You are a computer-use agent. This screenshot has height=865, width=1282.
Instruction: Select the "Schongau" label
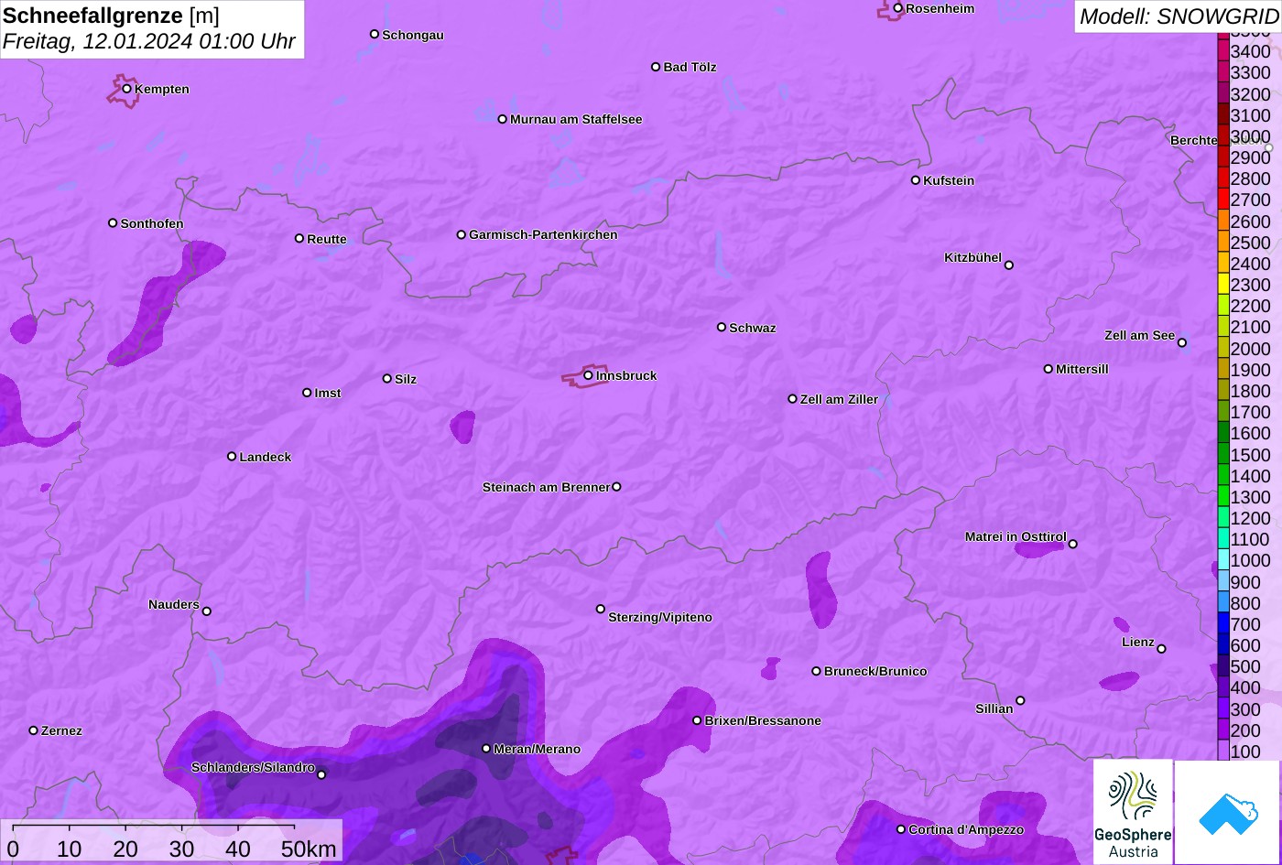[x=413, y=36]
